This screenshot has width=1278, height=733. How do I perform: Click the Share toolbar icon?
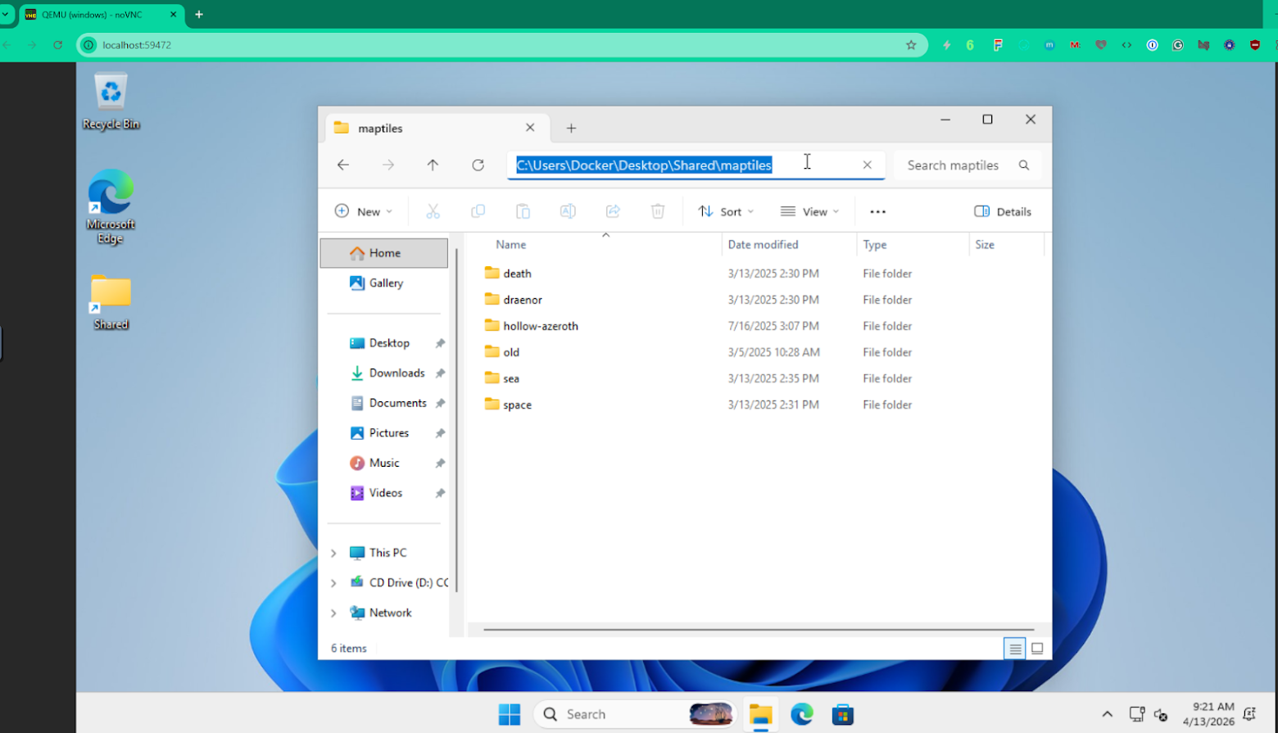[612, 211]
